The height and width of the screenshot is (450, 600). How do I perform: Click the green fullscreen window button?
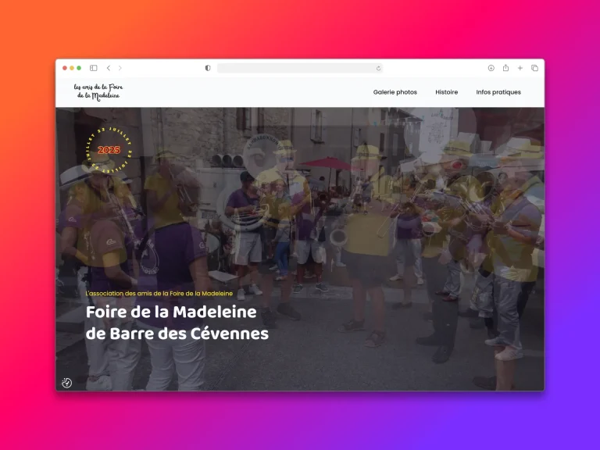pos(79,68)
